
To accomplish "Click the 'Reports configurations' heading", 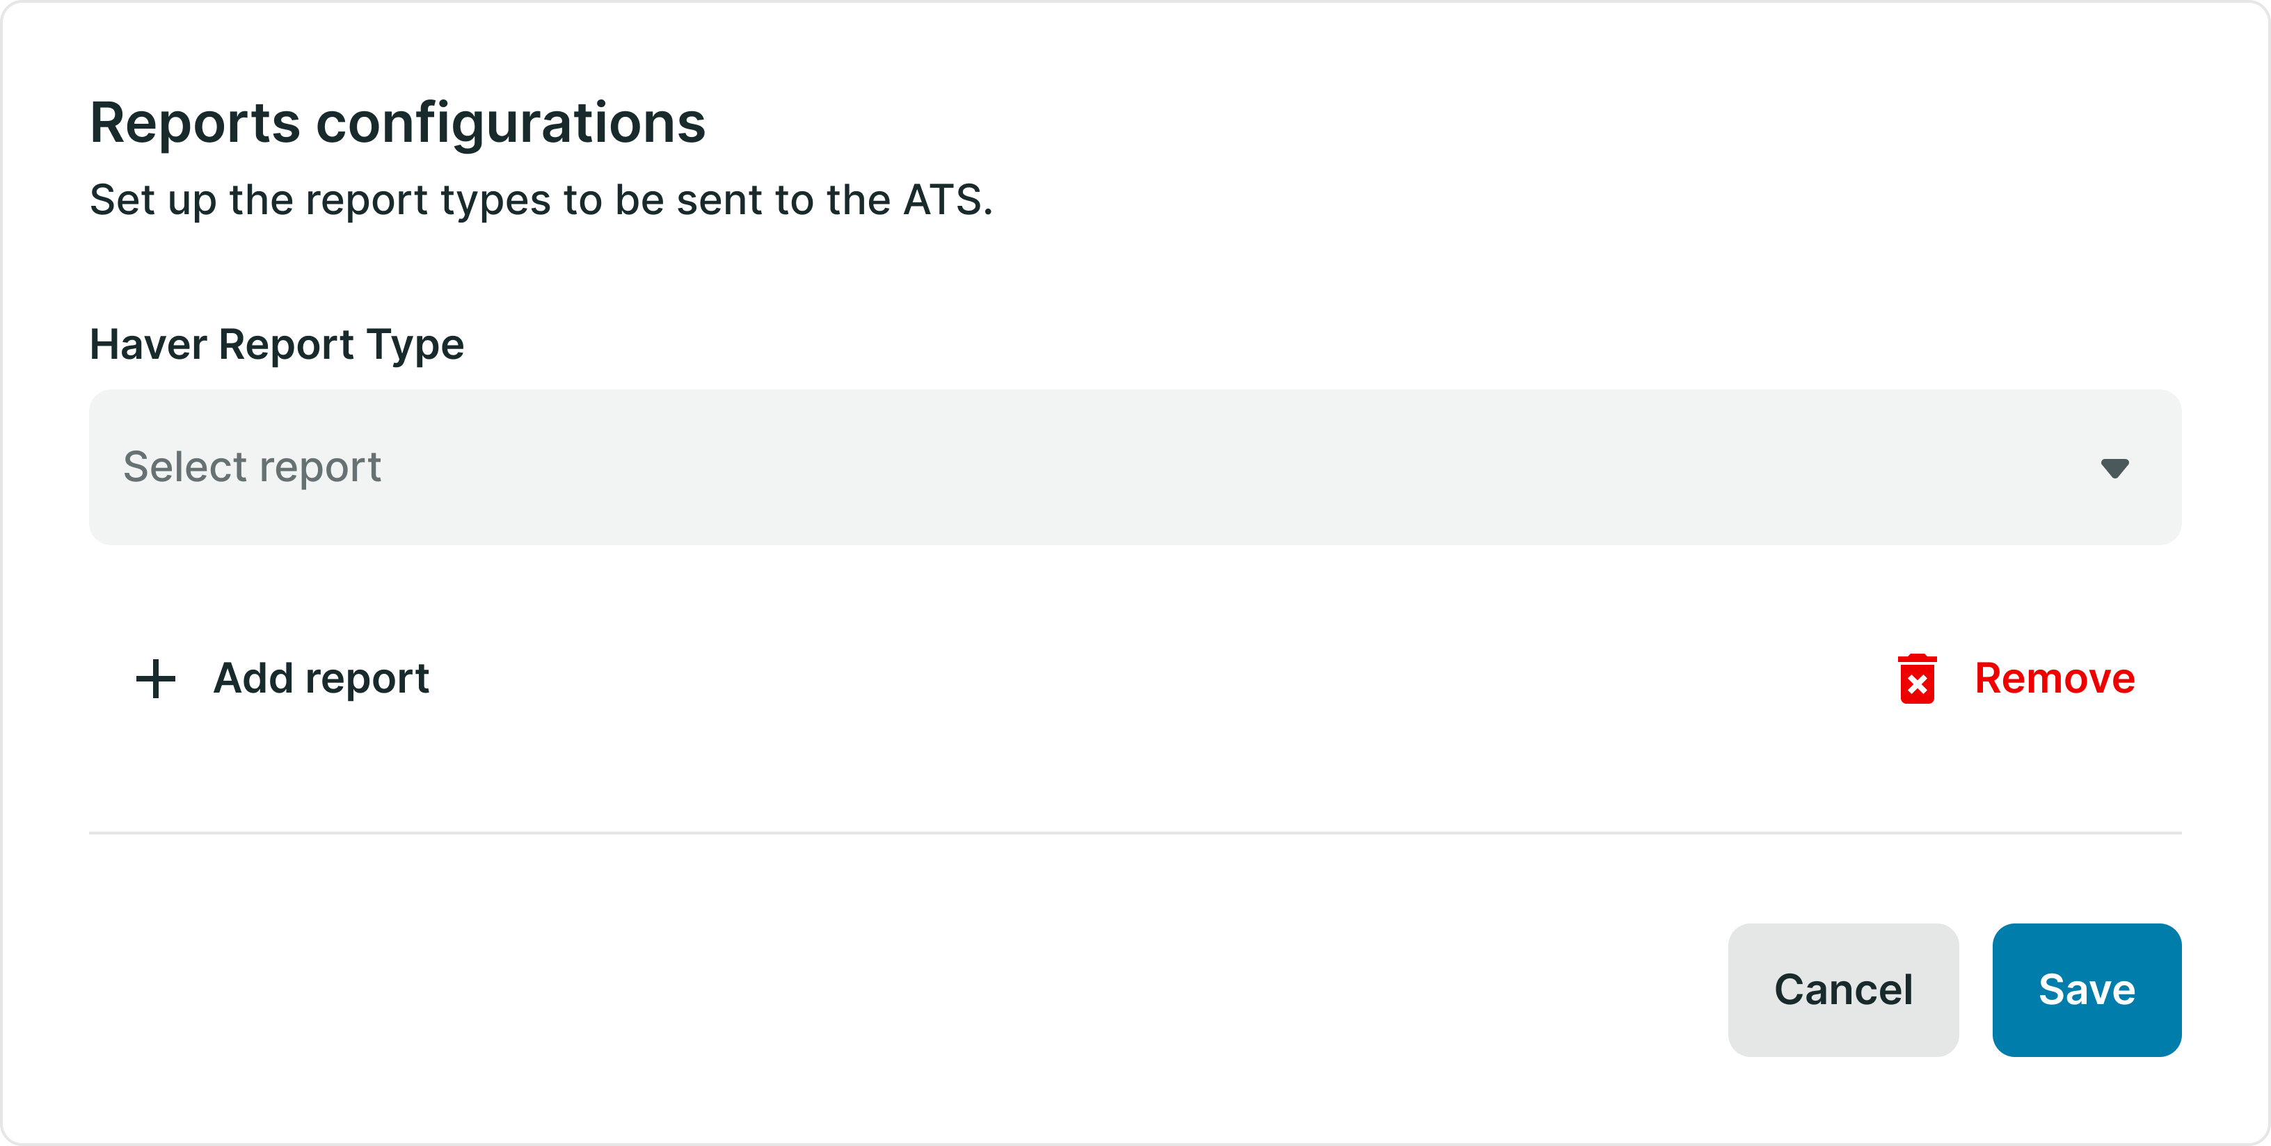I will (x=397, y=122).
